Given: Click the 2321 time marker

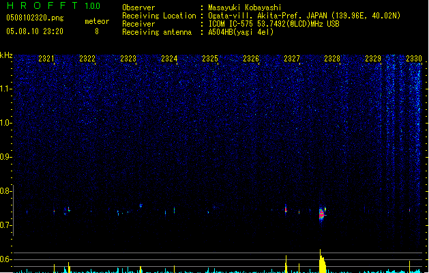Looking at the screenshot, I should [46, 59].
